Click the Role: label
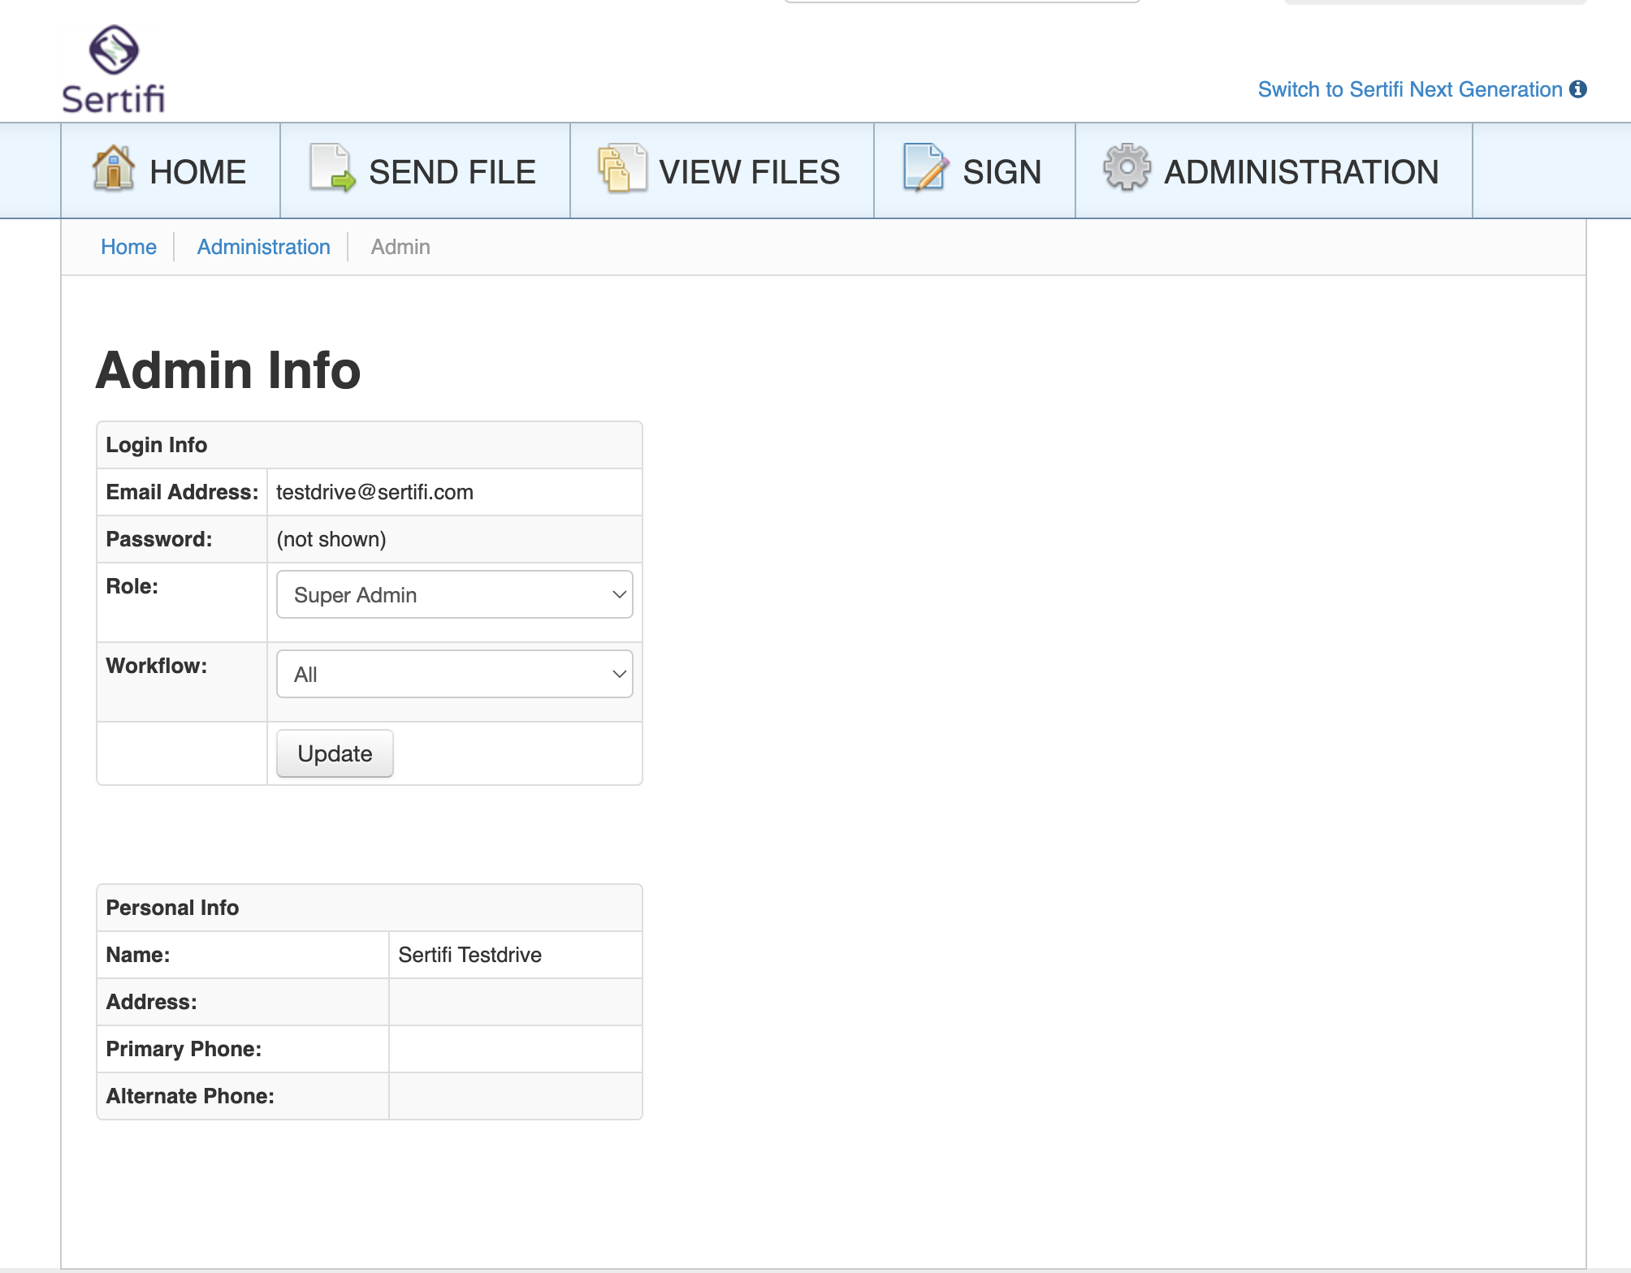 tap(132, 586)
